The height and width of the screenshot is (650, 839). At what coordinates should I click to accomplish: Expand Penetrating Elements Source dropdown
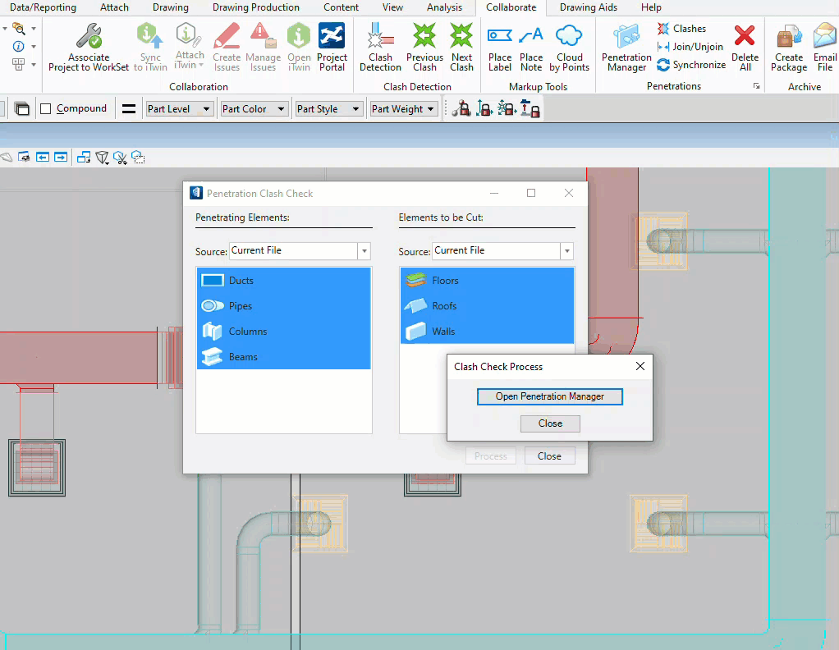tap(364, 251)
